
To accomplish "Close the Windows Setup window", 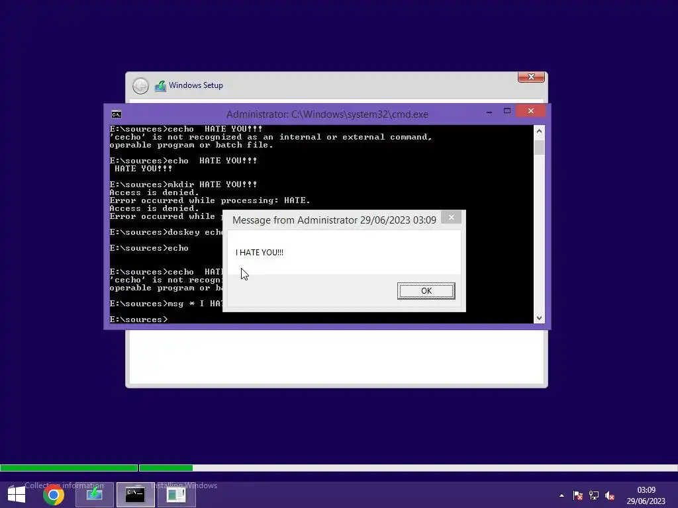I will pos(531,77).
